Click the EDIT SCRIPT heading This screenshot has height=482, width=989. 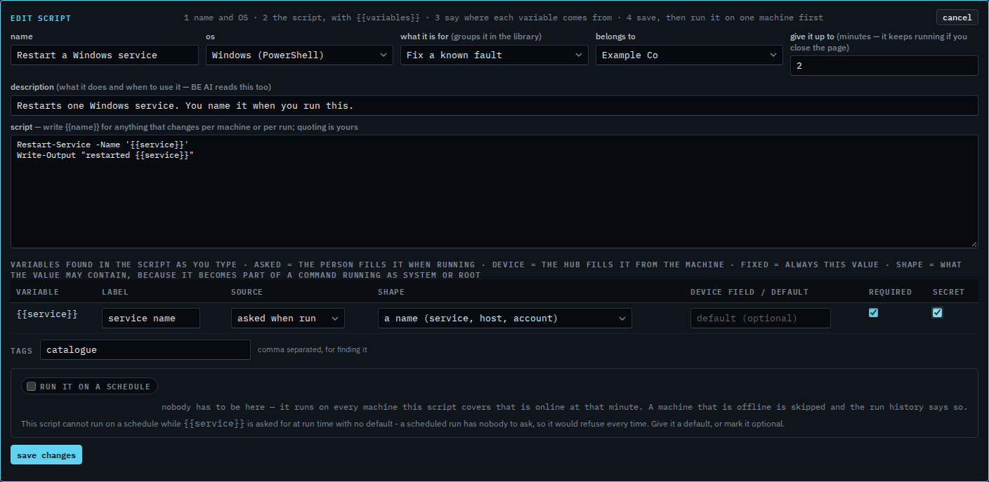tap(41, 18)
